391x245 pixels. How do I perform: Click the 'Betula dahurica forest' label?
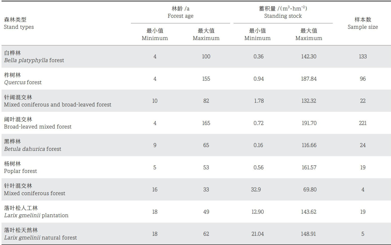click(33, 149)
